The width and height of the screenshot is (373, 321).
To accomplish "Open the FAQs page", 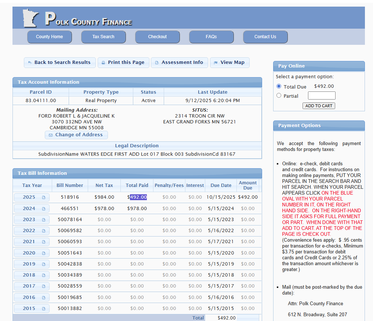I will [211, 37].
